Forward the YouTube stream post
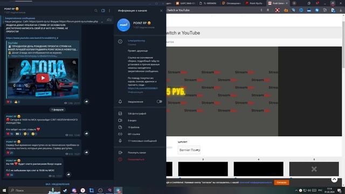Viewport: 345px width, 194px height. [x=86, y=101]
